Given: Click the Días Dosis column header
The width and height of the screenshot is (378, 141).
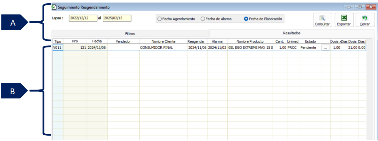Looking at the screenshot, I should 349,41.
